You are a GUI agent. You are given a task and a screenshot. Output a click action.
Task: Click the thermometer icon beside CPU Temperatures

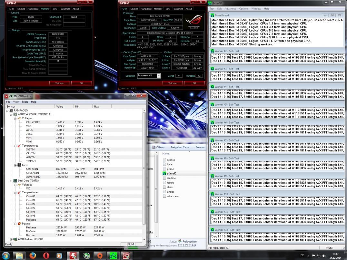(19, 192)
